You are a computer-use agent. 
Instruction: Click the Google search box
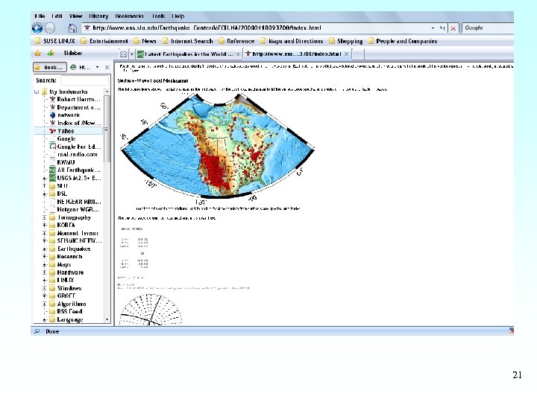(485, 28)
